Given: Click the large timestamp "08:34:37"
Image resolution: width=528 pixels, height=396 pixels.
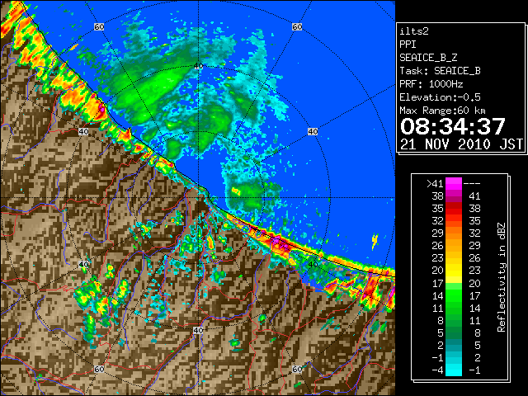Looking at the screenshot, I should (x=453, y=126).
